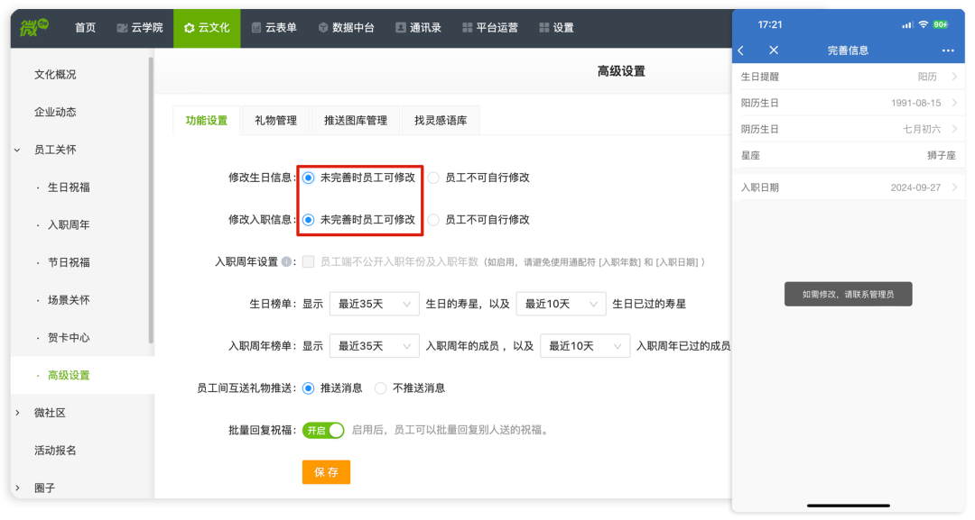Image resolution: width=975 pixels, height=520 pixels.
Task: Open 入职周年榜单 最近35天 dropdown
Action: pos(375,346)
